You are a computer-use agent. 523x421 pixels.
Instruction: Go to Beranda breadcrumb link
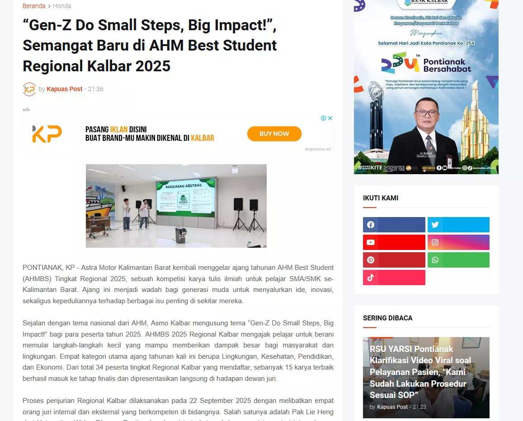click(x=34, y=6)
